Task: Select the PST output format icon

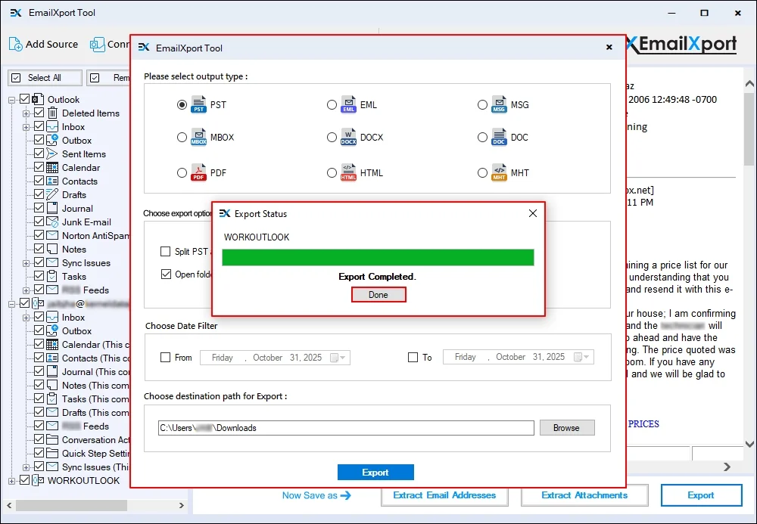Action: (198, 104)
